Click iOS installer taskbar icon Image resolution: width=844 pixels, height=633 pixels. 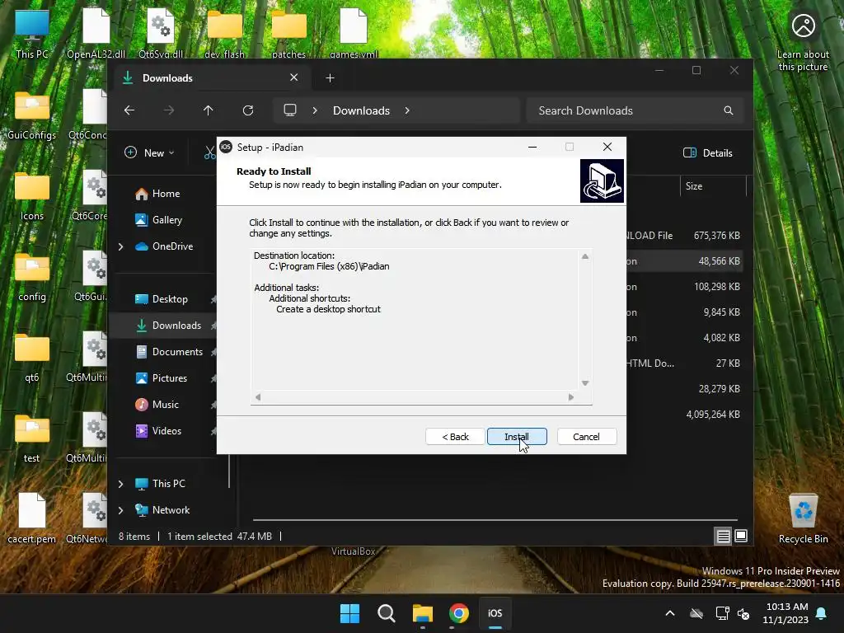(x=495, y=613)
